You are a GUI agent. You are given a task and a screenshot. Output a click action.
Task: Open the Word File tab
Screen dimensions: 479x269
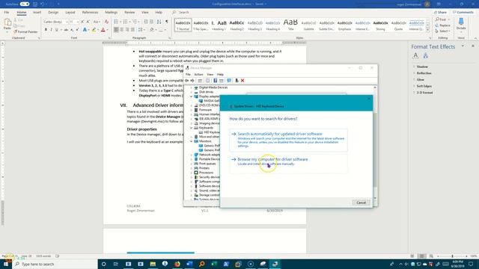coord(7,12)
